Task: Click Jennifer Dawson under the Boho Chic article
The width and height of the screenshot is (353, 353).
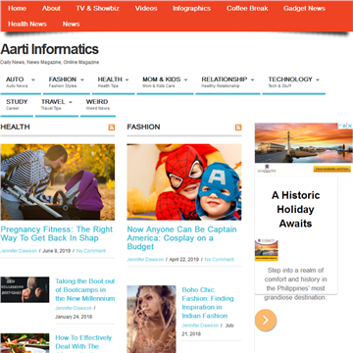Action: [200, 326]
